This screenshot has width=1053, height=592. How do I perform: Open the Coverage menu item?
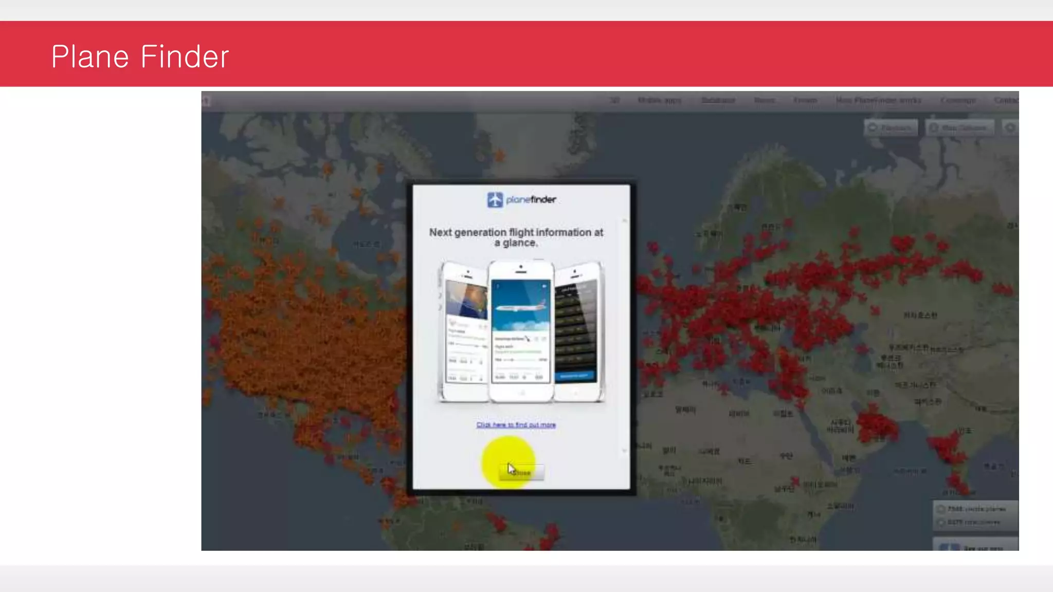coord(958,100)
